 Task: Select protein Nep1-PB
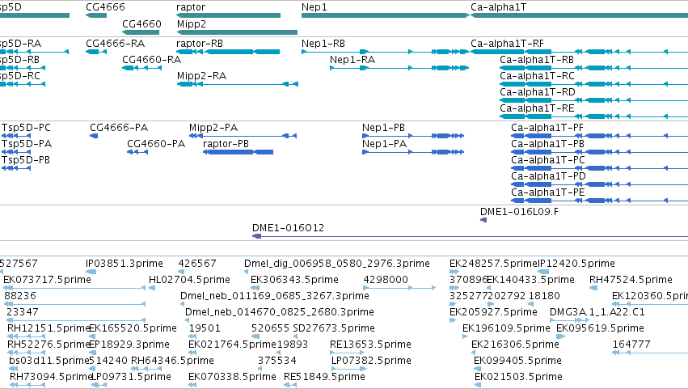[x=383, y=128]
